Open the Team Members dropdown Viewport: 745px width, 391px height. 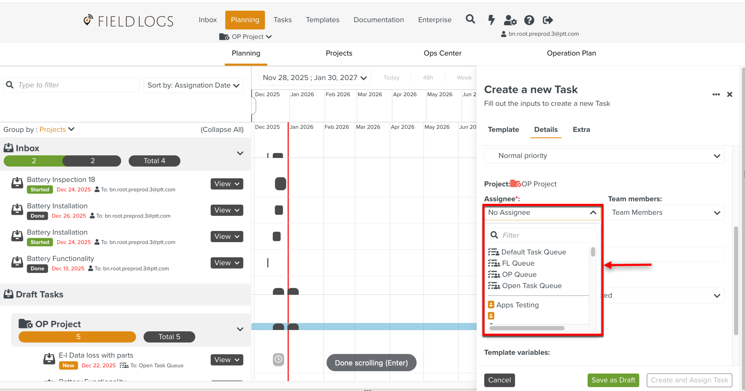(666, 212)
